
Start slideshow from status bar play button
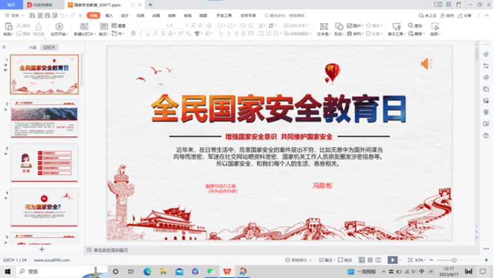point(392,260)
